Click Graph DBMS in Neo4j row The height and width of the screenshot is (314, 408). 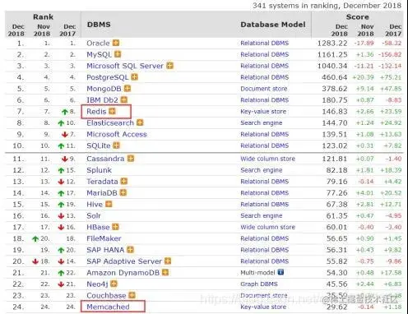tap(259, 284)
